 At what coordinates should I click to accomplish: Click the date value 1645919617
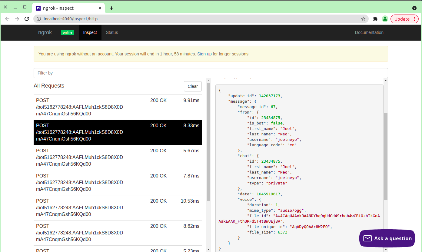click(268, 194)
